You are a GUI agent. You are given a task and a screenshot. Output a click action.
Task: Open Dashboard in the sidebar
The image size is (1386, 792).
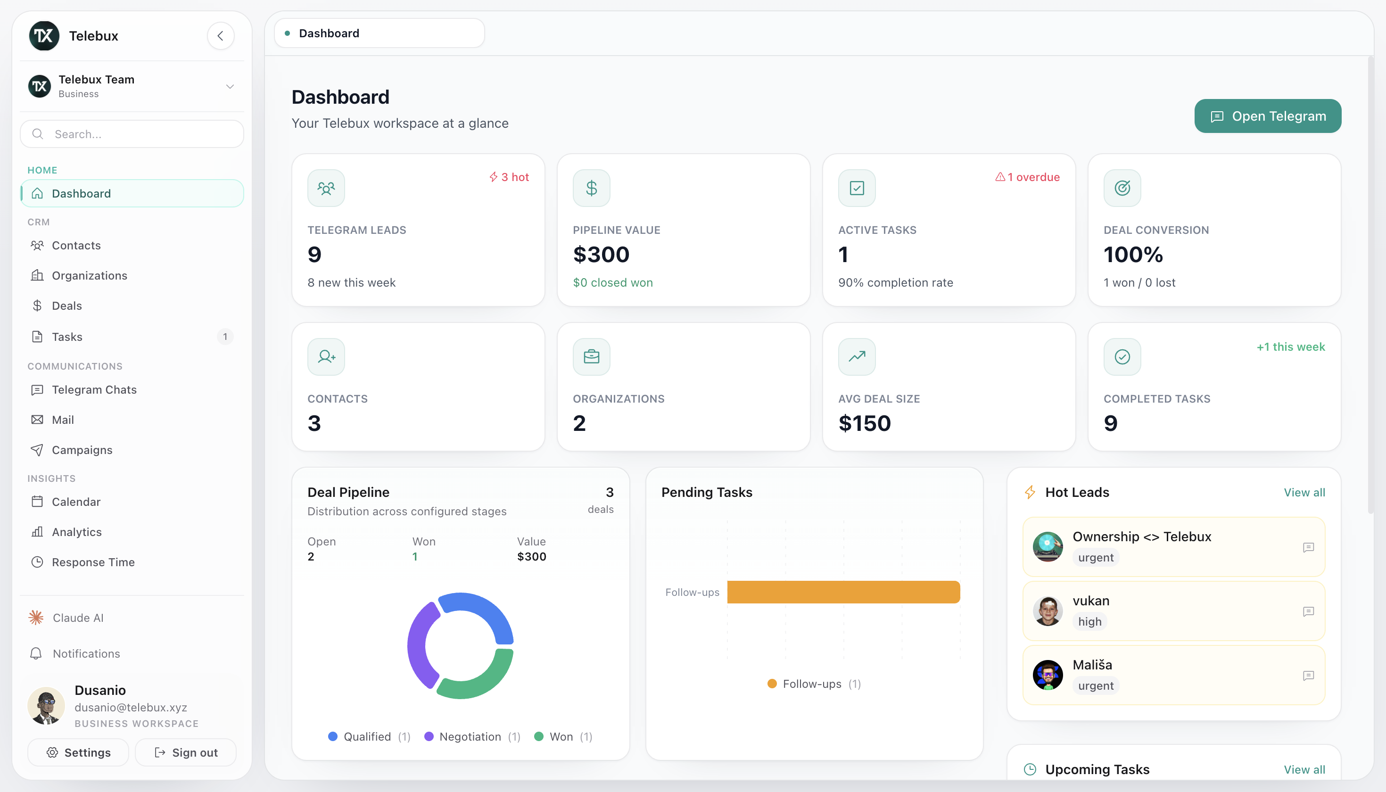pos(132,194)
